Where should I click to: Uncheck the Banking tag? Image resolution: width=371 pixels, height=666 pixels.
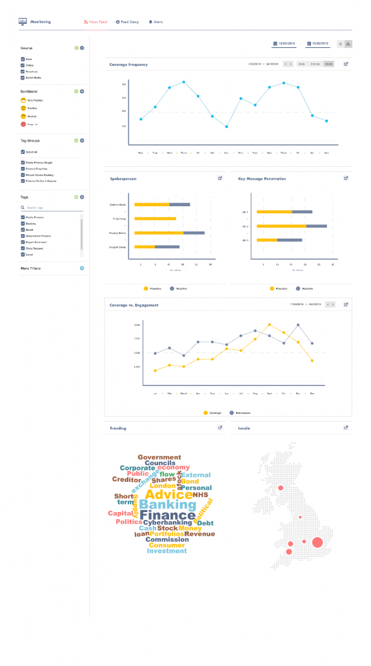click(23, 224)
